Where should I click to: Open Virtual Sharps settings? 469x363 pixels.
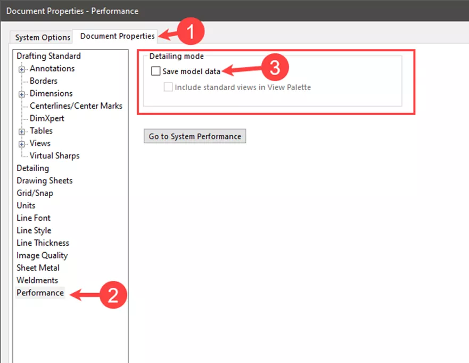point(54,156)
